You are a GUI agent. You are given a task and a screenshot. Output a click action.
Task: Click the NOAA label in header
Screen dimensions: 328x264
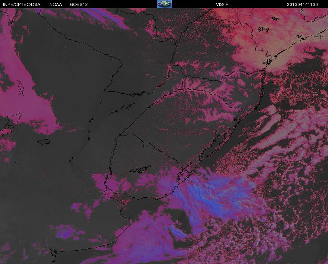[x=56, y=4]
